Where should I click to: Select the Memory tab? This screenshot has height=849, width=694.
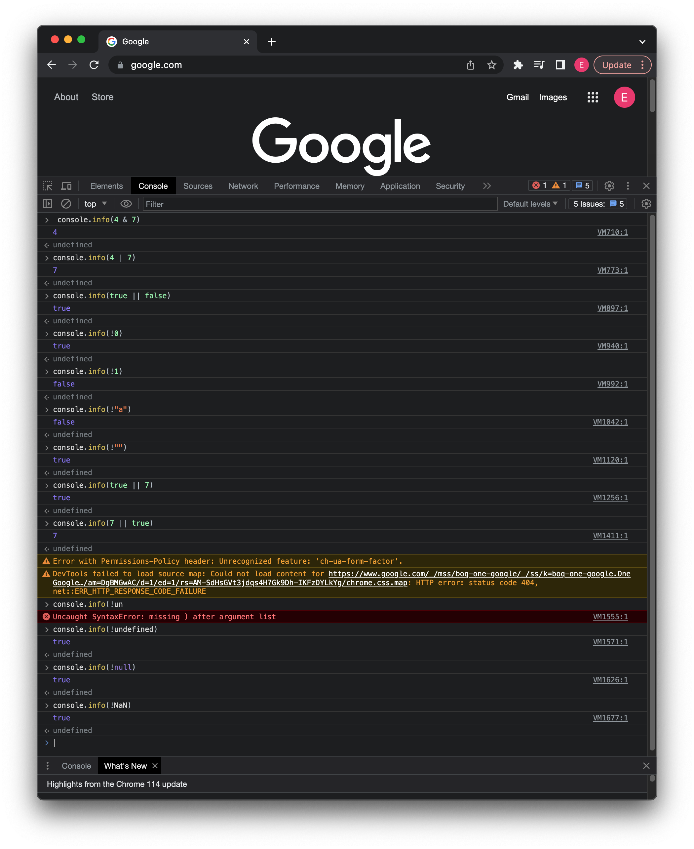click(x=350, y=186)
